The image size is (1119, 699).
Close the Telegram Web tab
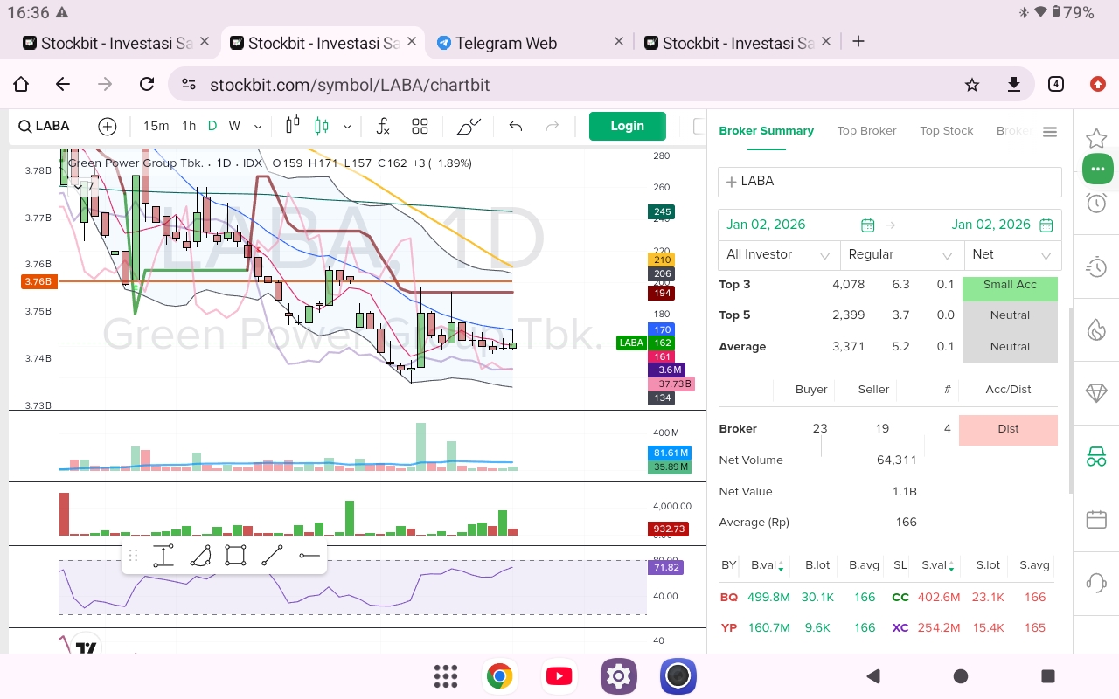tap(619, 41)
